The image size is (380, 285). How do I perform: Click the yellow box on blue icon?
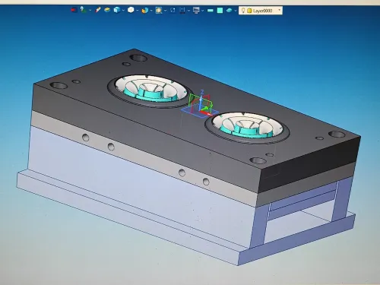pyautogui.click(x=107, y=10)
